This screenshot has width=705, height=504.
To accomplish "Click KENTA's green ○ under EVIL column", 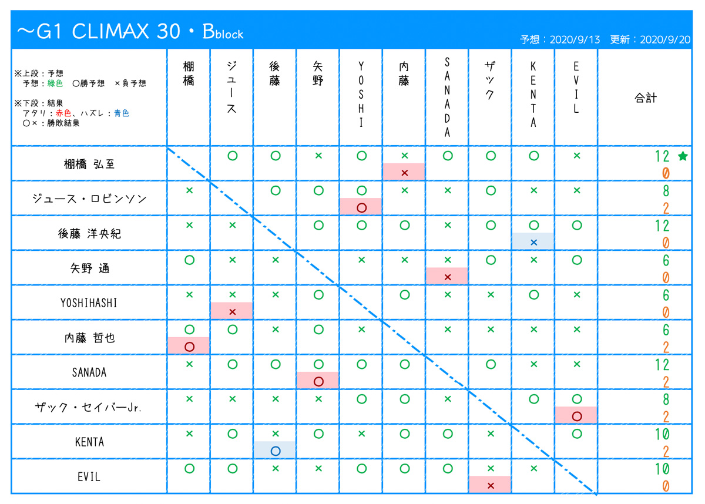I will (576, 434).
